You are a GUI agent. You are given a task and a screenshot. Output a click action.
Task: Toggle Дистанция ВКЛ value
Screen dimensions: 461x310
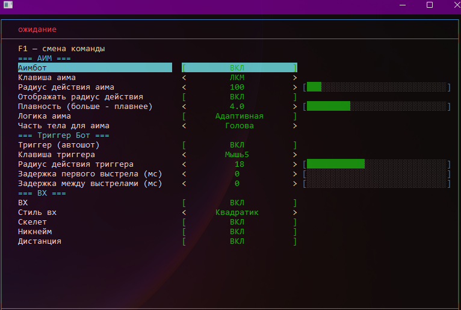[x=240, y=241]
